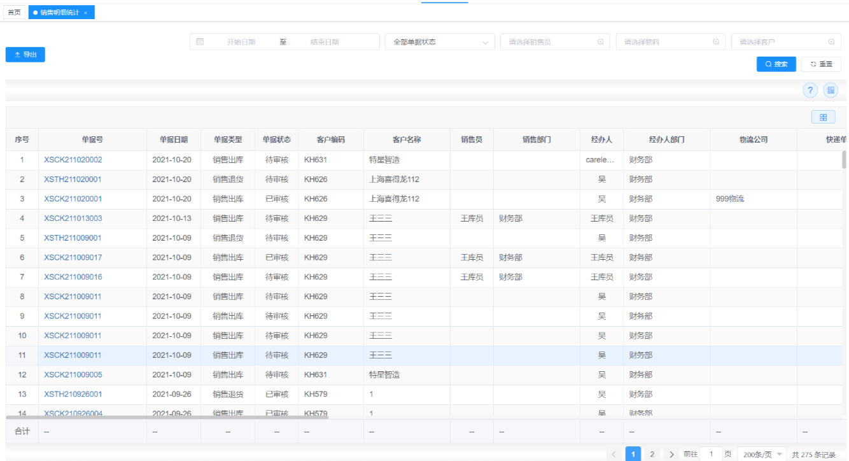Open document link XSTH211020001
Image resolution: width=849 pixels, height=461 pixels.
[x=73, y=180]
